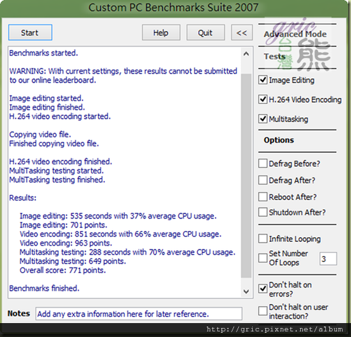Check Set Number Of Loops
The image size is (351, 337).
tap(263, 258)
